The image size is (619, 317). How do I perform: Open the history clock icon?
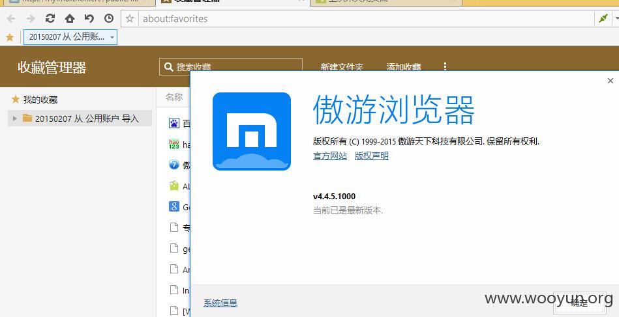[108, 18]
